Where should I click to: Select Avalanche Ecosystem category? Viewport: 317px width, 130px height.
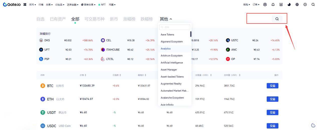coord(172,98)
